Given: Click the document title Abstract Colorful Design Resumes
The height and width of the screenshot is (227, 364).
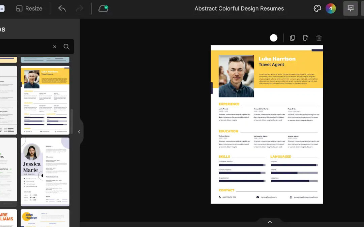Looking at the screenshot, I should (x=239, y=9).
